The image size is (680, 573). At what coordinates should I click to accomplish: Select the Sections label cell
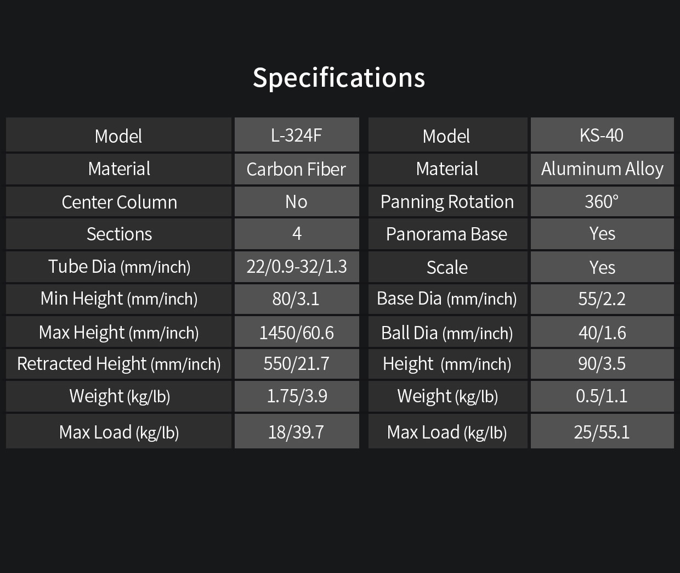[x=118, y=234]
